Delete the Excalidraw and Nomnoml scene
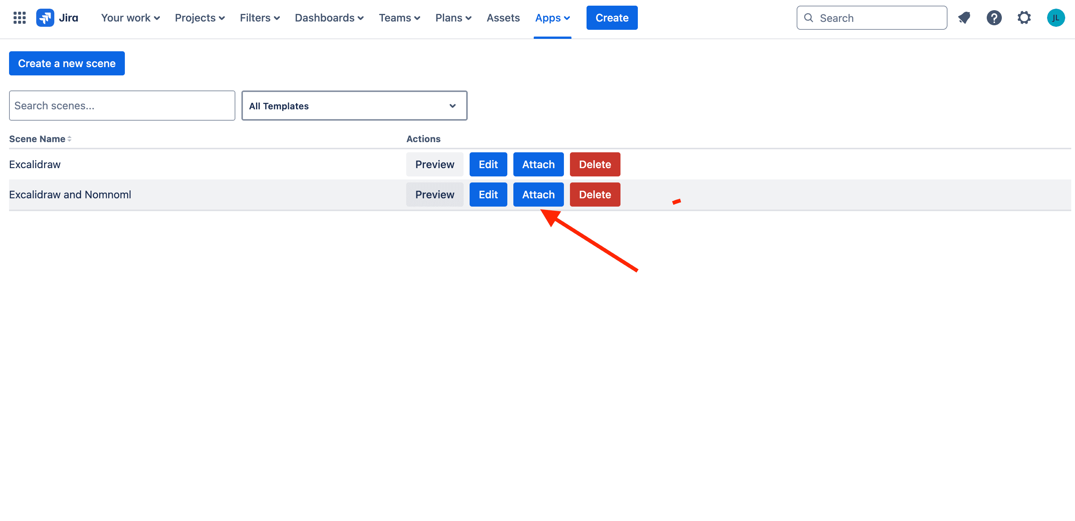Screen dimensions: 1075x521 [x=595, y=195]
